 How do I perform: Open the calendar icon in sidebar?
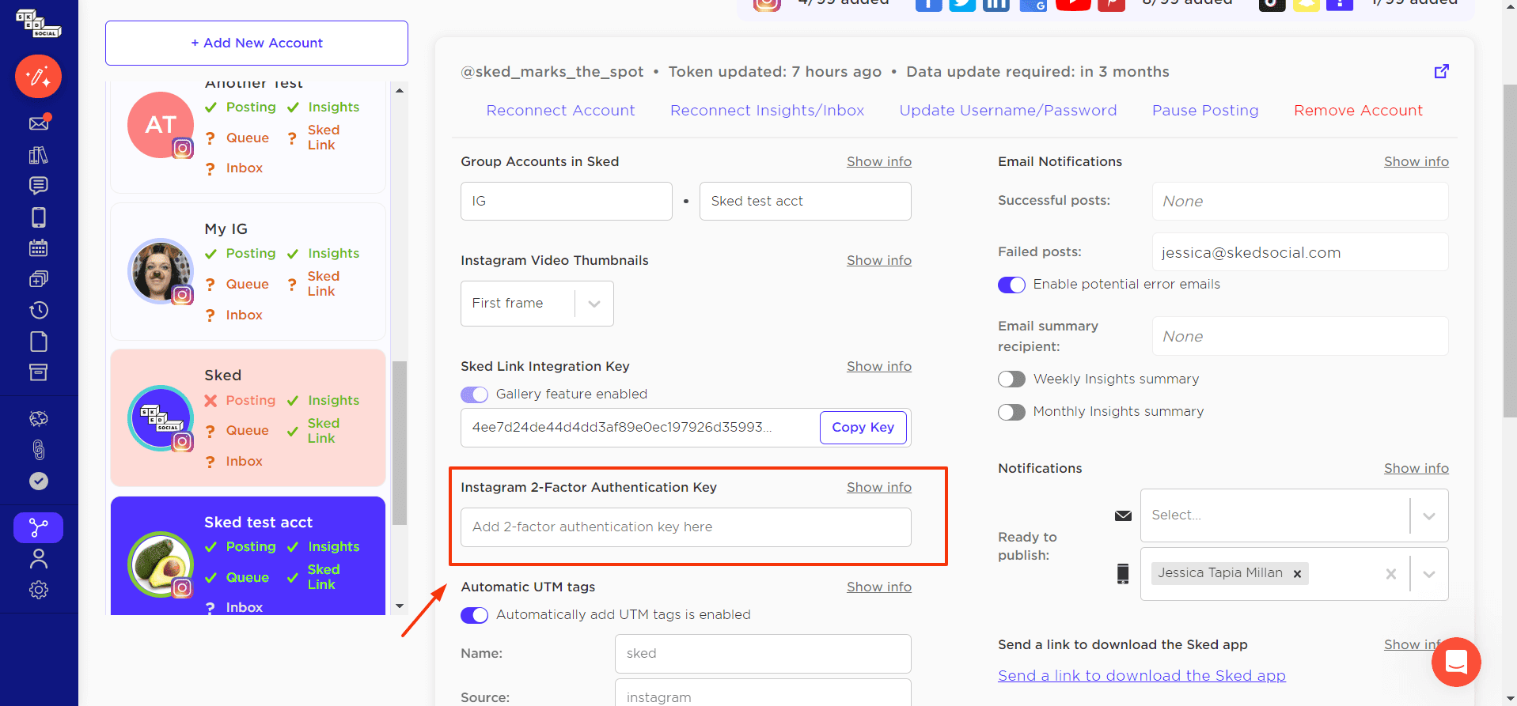39,247
